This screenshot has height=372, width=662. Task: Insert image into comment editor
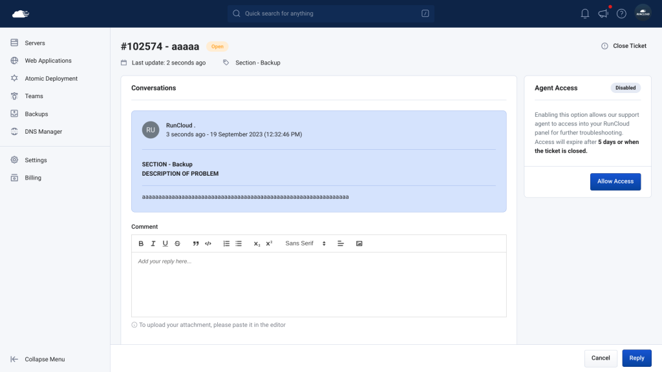coord(359,243)
